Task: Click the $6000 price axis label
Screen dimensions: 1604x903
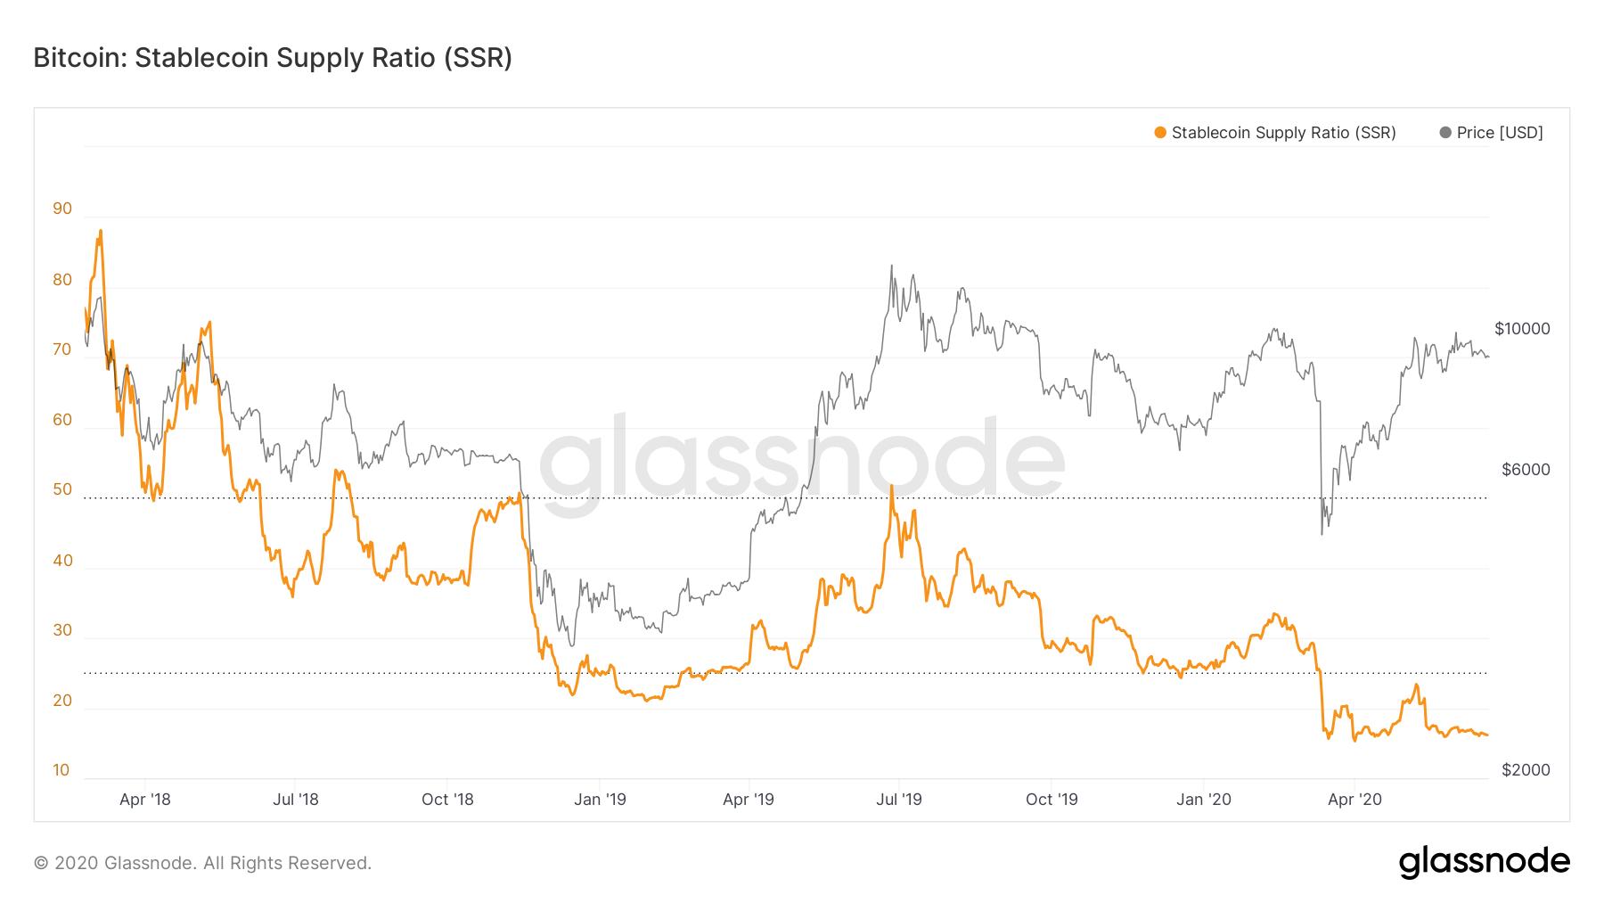Action: coord(1526,470)
